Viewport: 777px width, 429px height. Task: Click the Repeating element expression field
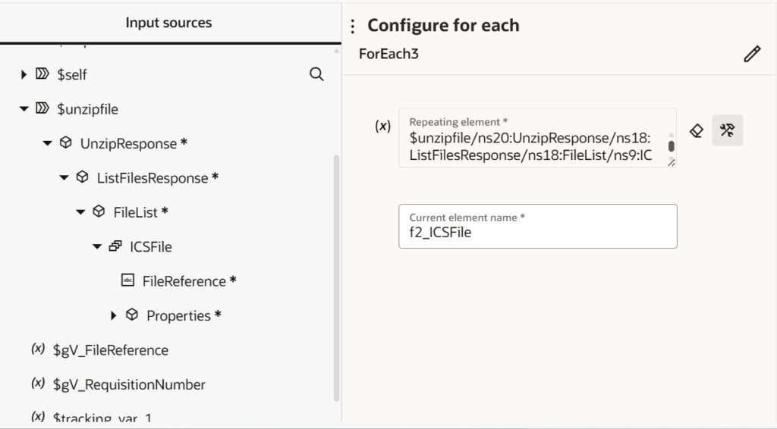click(x=531, y=146)
